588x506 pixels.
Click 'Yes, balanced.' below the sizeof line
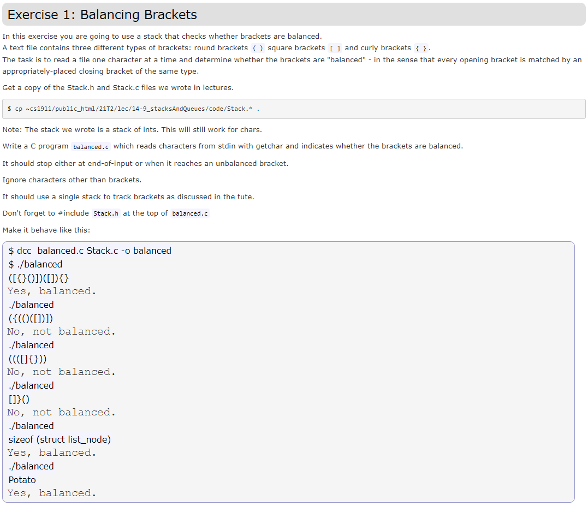pos(52,453)
